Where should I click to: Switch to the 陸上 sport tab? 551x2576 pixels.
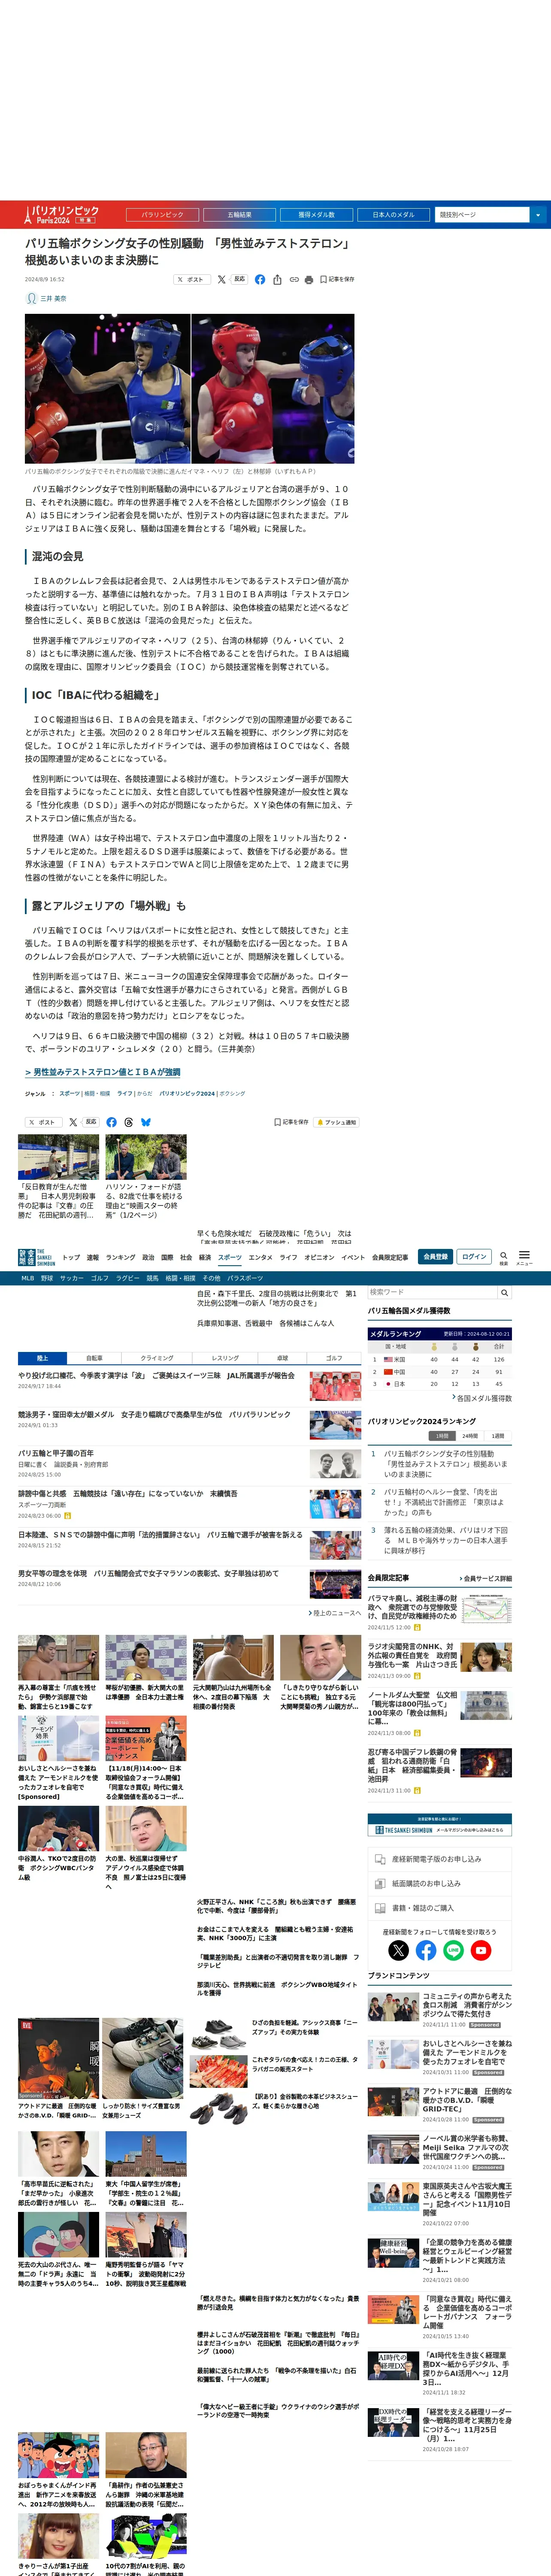pos(42,1358)
